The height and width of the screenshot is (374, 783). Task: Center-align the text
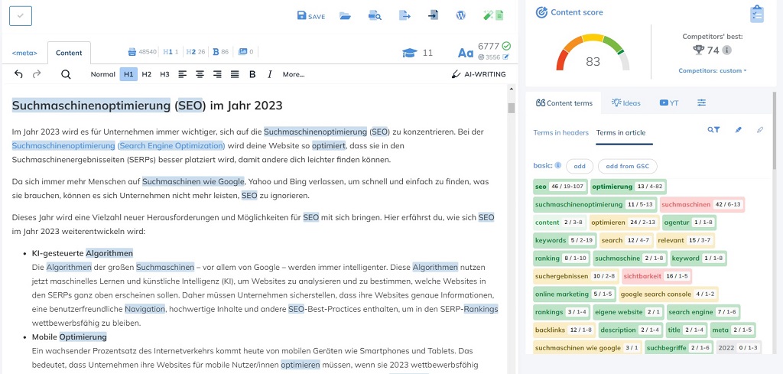click(200, 74)
